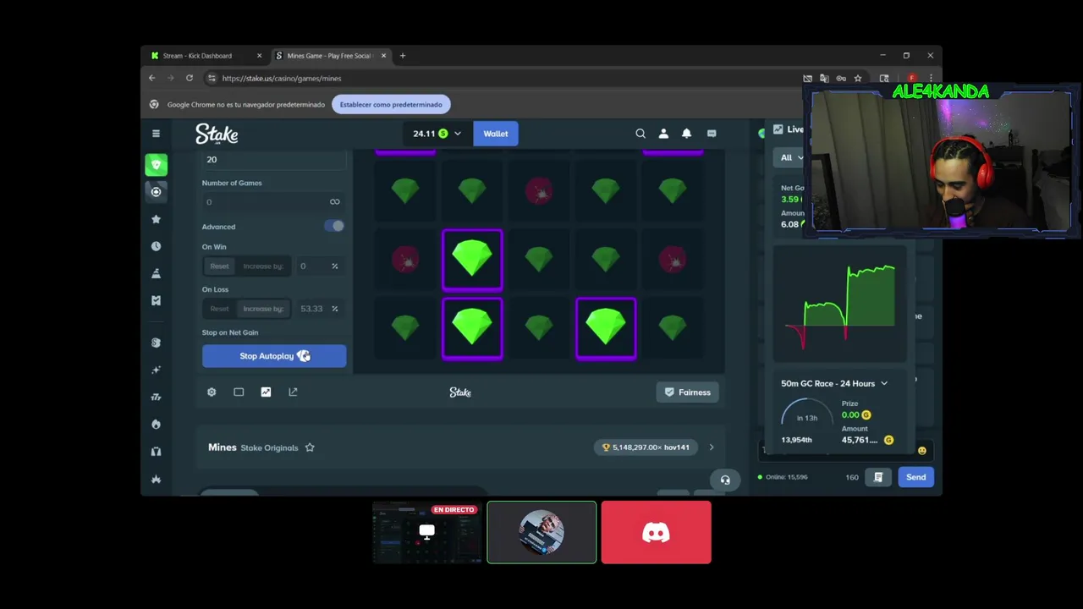This screenshot has width=1083, height=609.
Task: Open game settings gear icon
Action: [212, 392]
